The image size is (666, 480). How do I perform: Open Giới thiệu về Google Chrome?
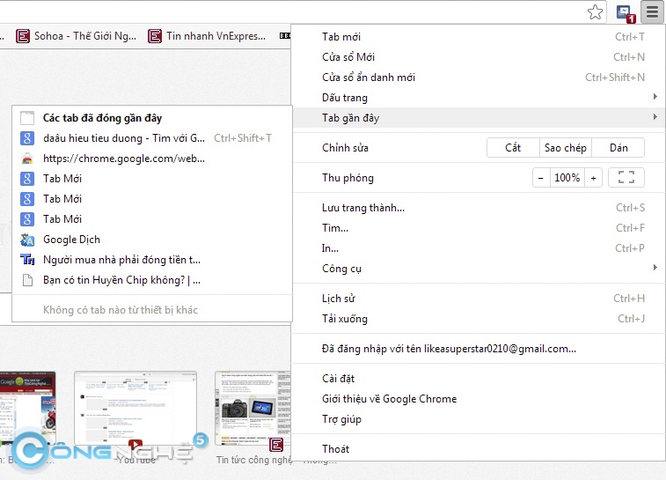479,399
